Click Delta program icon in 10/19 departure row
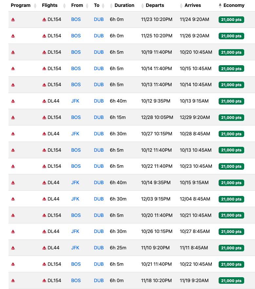The height and width of the screenshot is (289, 255). coord(13,52)
